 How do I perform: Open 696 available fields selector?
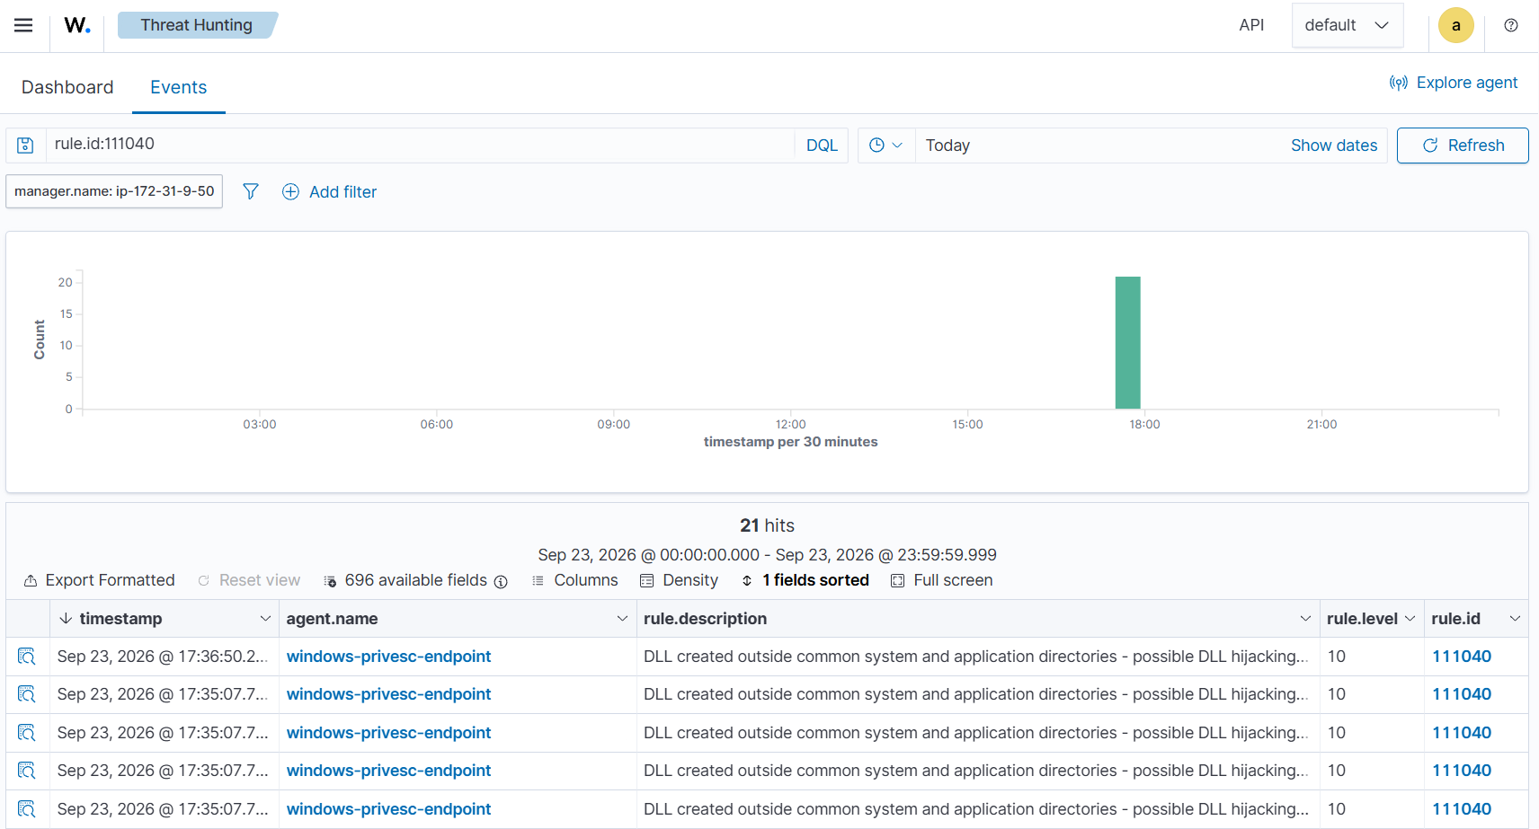click(x=406, y=580)
